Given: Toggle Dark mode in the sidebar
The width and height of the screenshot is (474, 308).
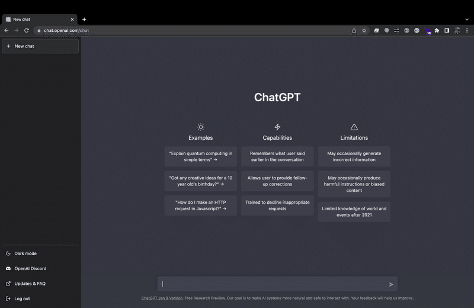Looking at the screenshot, I should pos(40,254).
